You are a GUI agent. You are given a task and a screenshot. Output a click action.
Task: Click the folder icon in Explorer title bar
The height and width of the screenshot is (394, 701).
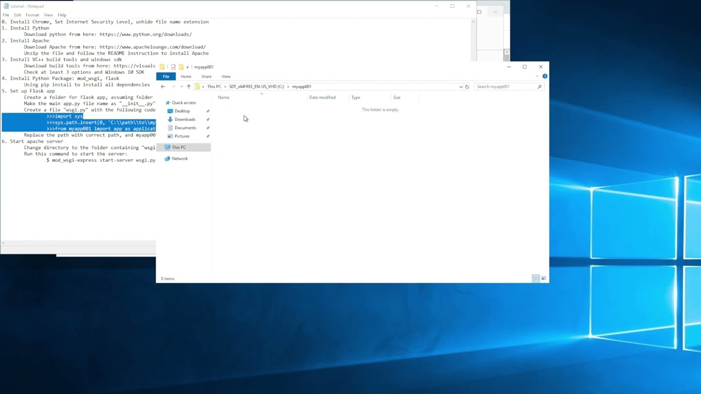[x=162, y=67]
